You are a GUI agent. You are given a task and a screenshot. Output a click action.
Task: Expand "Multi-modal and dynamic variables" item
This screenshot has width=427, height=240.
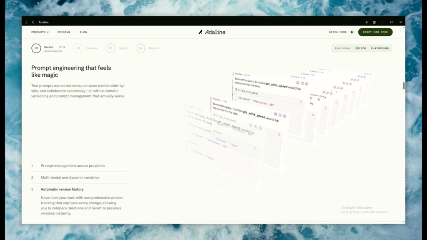pos(69,177)
